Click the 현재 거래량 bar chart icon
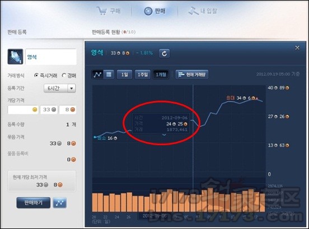Image resolution: width=309 pixels, height=229 pixels. (181, 74)
